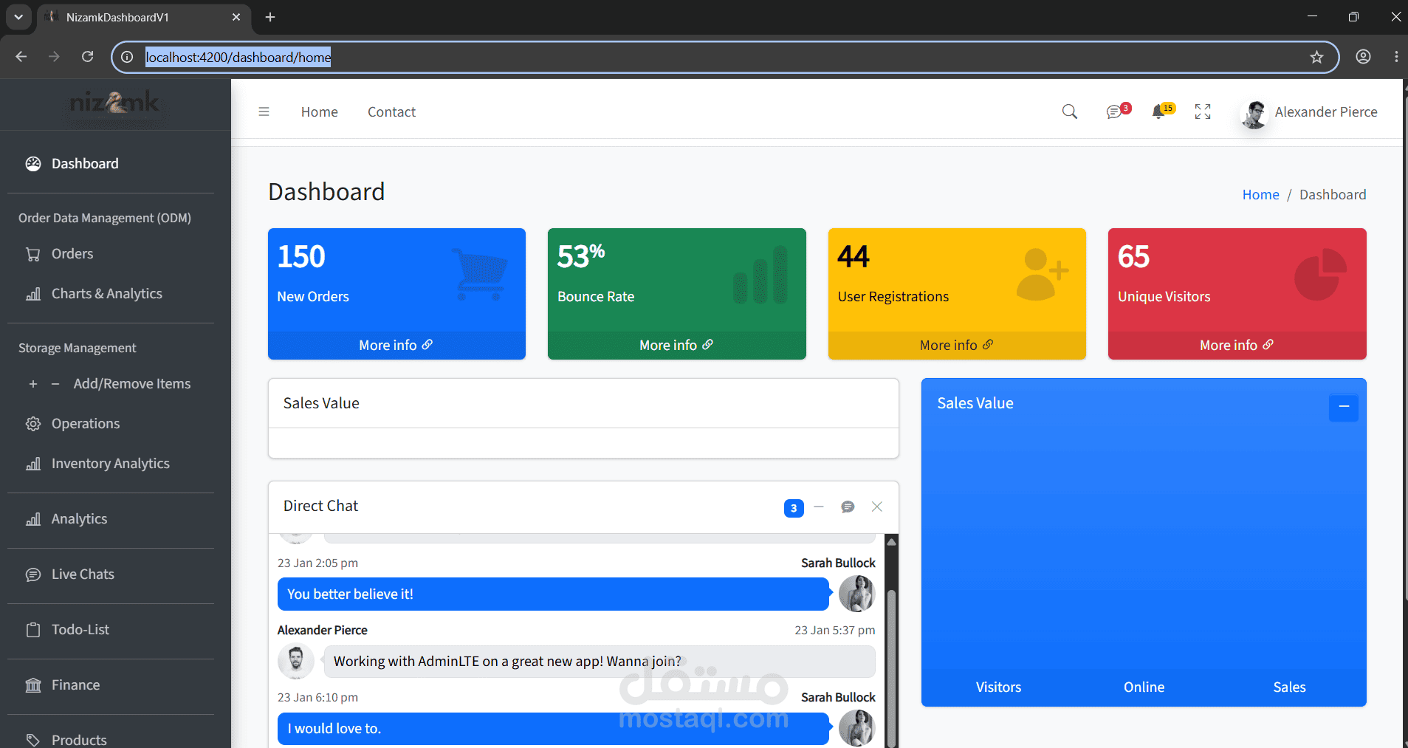This screenshot has height=748, width=1408.
Task: Open Dashboard in the sidebar
Action: coord(111,163)
